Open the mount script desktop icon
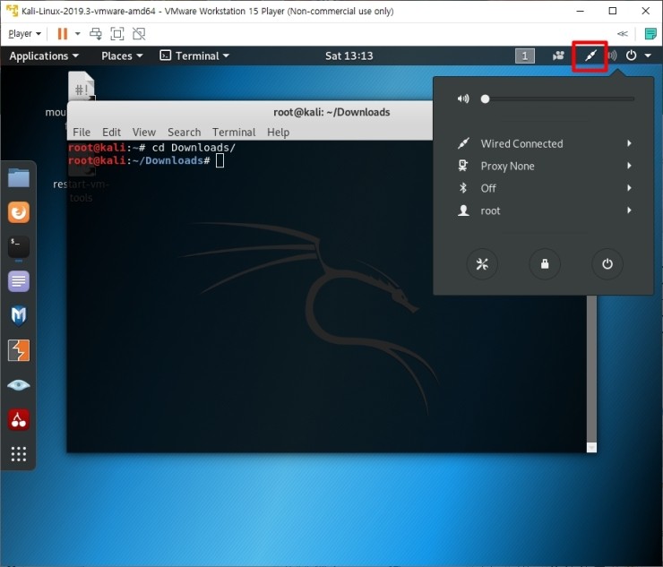The width and height of the screenshot is (663, 567). tap(81, 88)
